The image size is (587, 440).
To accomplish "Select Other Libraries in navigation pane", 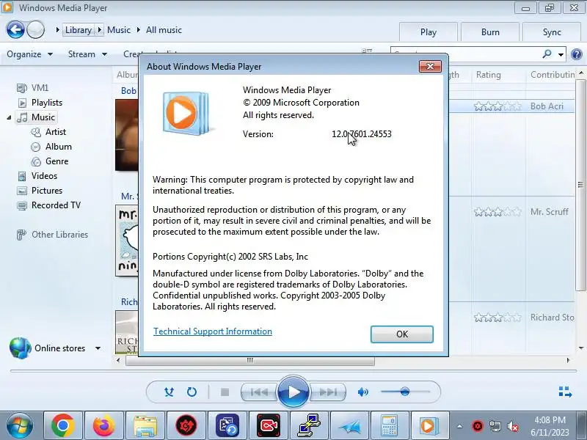I will pyautogui.click(x=52, y=235).
